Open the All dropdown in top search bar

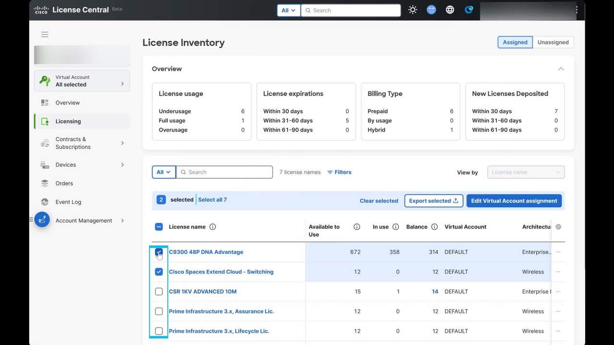click(288, 10)
